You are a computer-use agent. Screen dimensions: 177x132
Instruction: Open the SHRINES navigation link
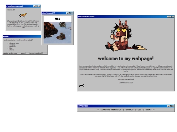click(x=129, y=110)
